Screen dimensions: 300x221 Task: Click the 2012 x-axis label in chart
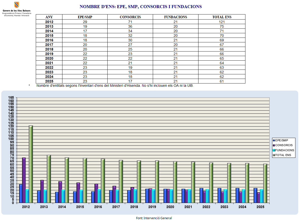pyautogui.click(x=26, y=207)
